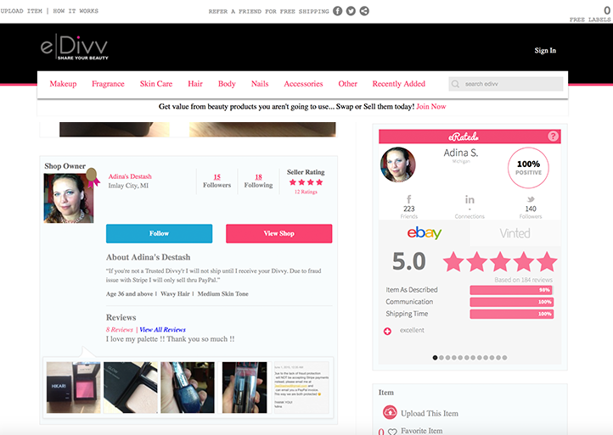Image resolution: width=613 pixels, height=435 pixels.
Task: Click the Based on 184 reviews text
Action: pyautogui.click(x=523, y=280)
